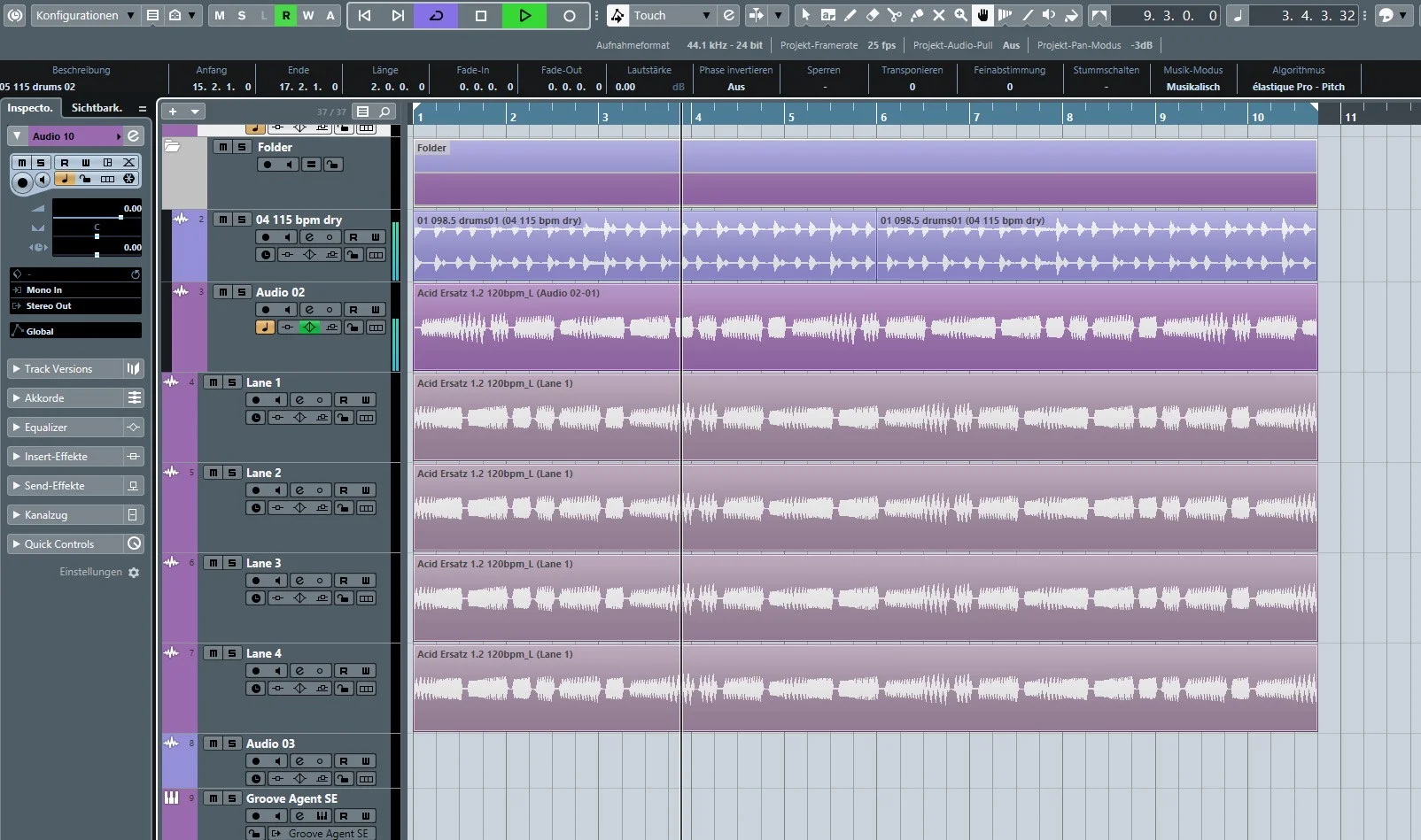Click the Stereo Out output routing
The image size is (1421, 840).
75,306
